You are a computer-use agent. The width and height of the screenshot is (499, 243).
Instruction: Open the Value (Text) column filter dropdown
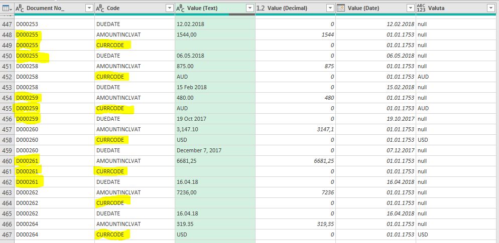[x=251, y=8]
